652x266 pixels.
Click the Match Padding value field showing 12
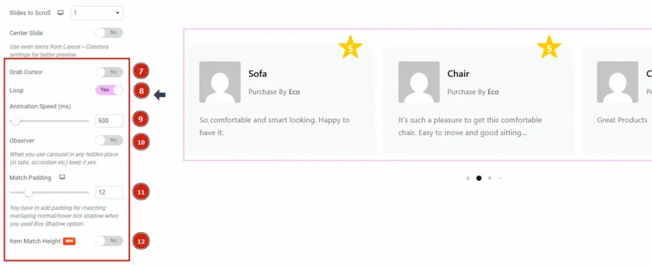109,192
